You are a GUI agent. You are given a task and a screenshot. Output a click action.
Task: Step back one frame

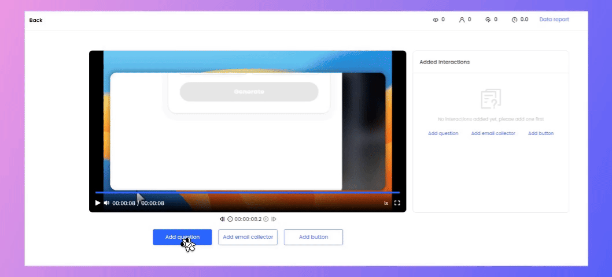point(222,219)
